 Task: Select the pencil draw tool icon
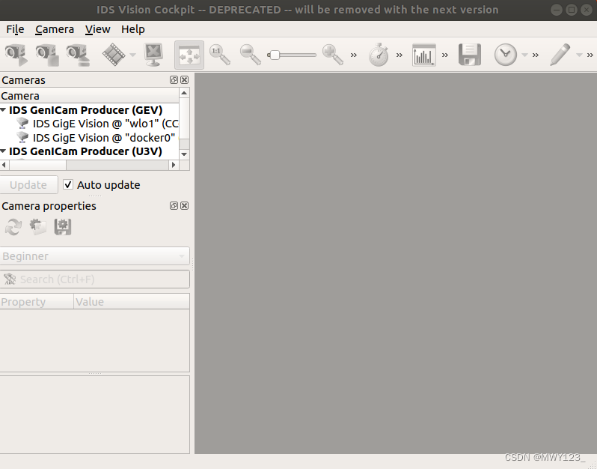tap(560, 55)
